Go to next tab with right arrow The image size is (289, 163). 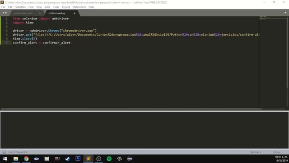(6, 13)
